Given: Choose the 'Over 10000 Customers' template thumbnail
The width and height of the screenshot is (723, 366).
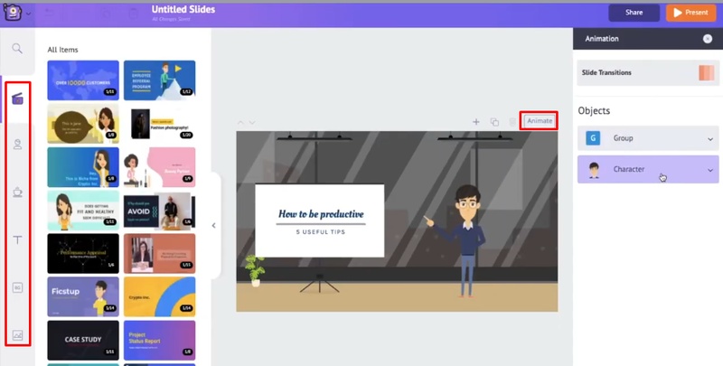Looking at the screenshot, I should point(83,80).
